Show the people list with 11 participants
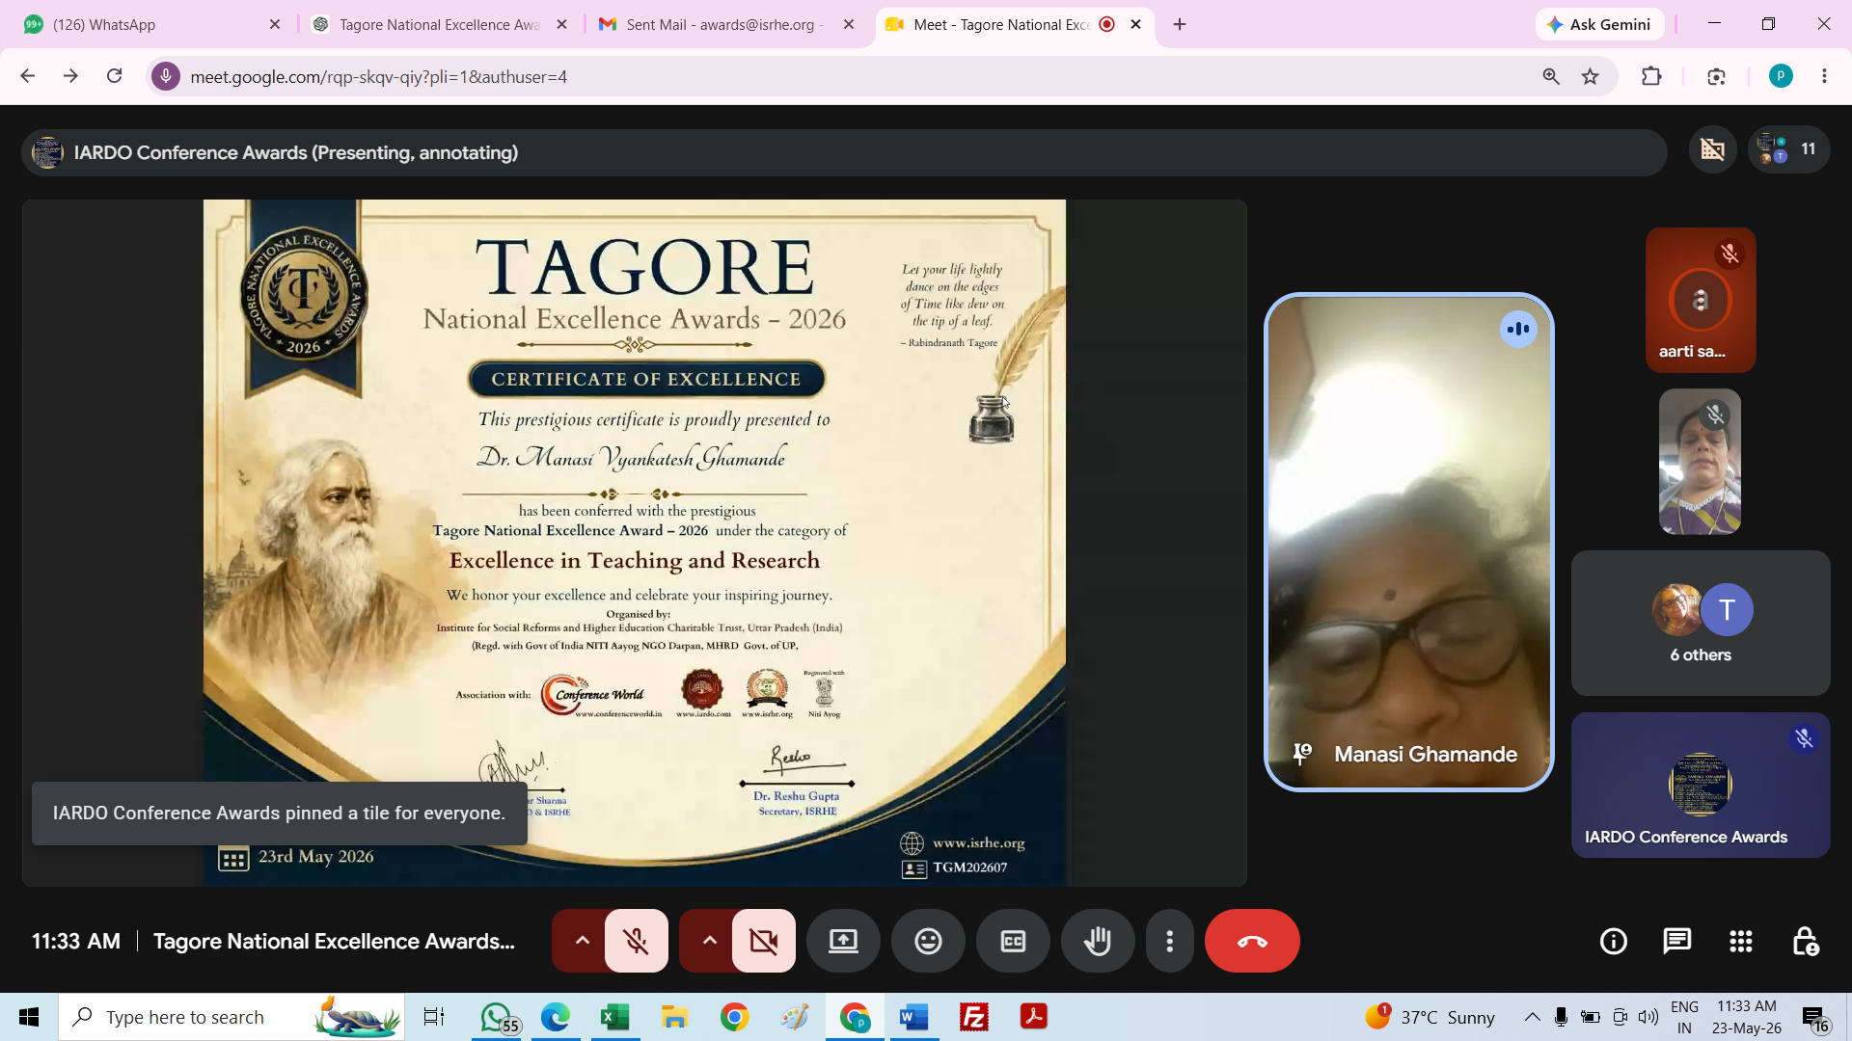 [1788, 149]
